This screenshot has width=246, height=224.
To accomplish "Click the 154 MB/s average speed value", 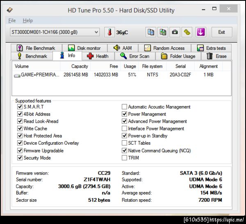I will (x=211, y=193).
